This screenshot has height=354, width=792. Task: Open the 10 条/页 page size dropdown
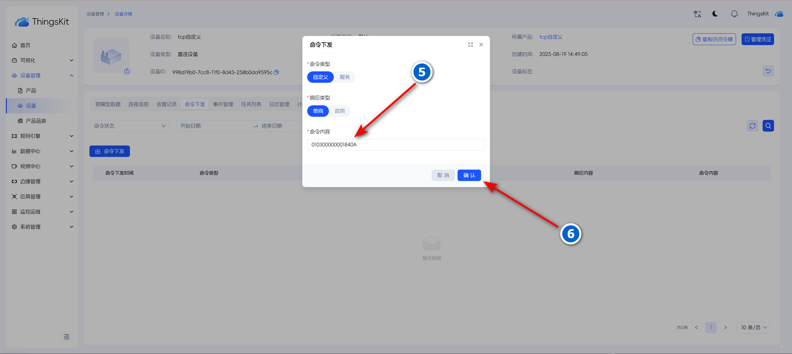[x=754, y=327]
